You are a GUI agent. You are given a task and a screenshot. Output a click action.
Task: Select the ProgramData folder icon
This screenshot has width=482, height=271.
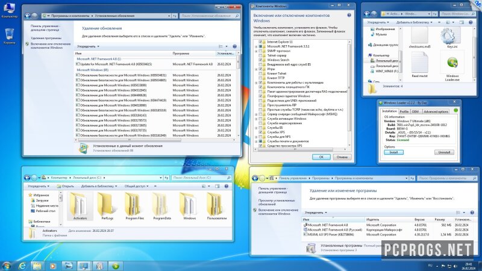pyautogui.click(x=161, y=206)
